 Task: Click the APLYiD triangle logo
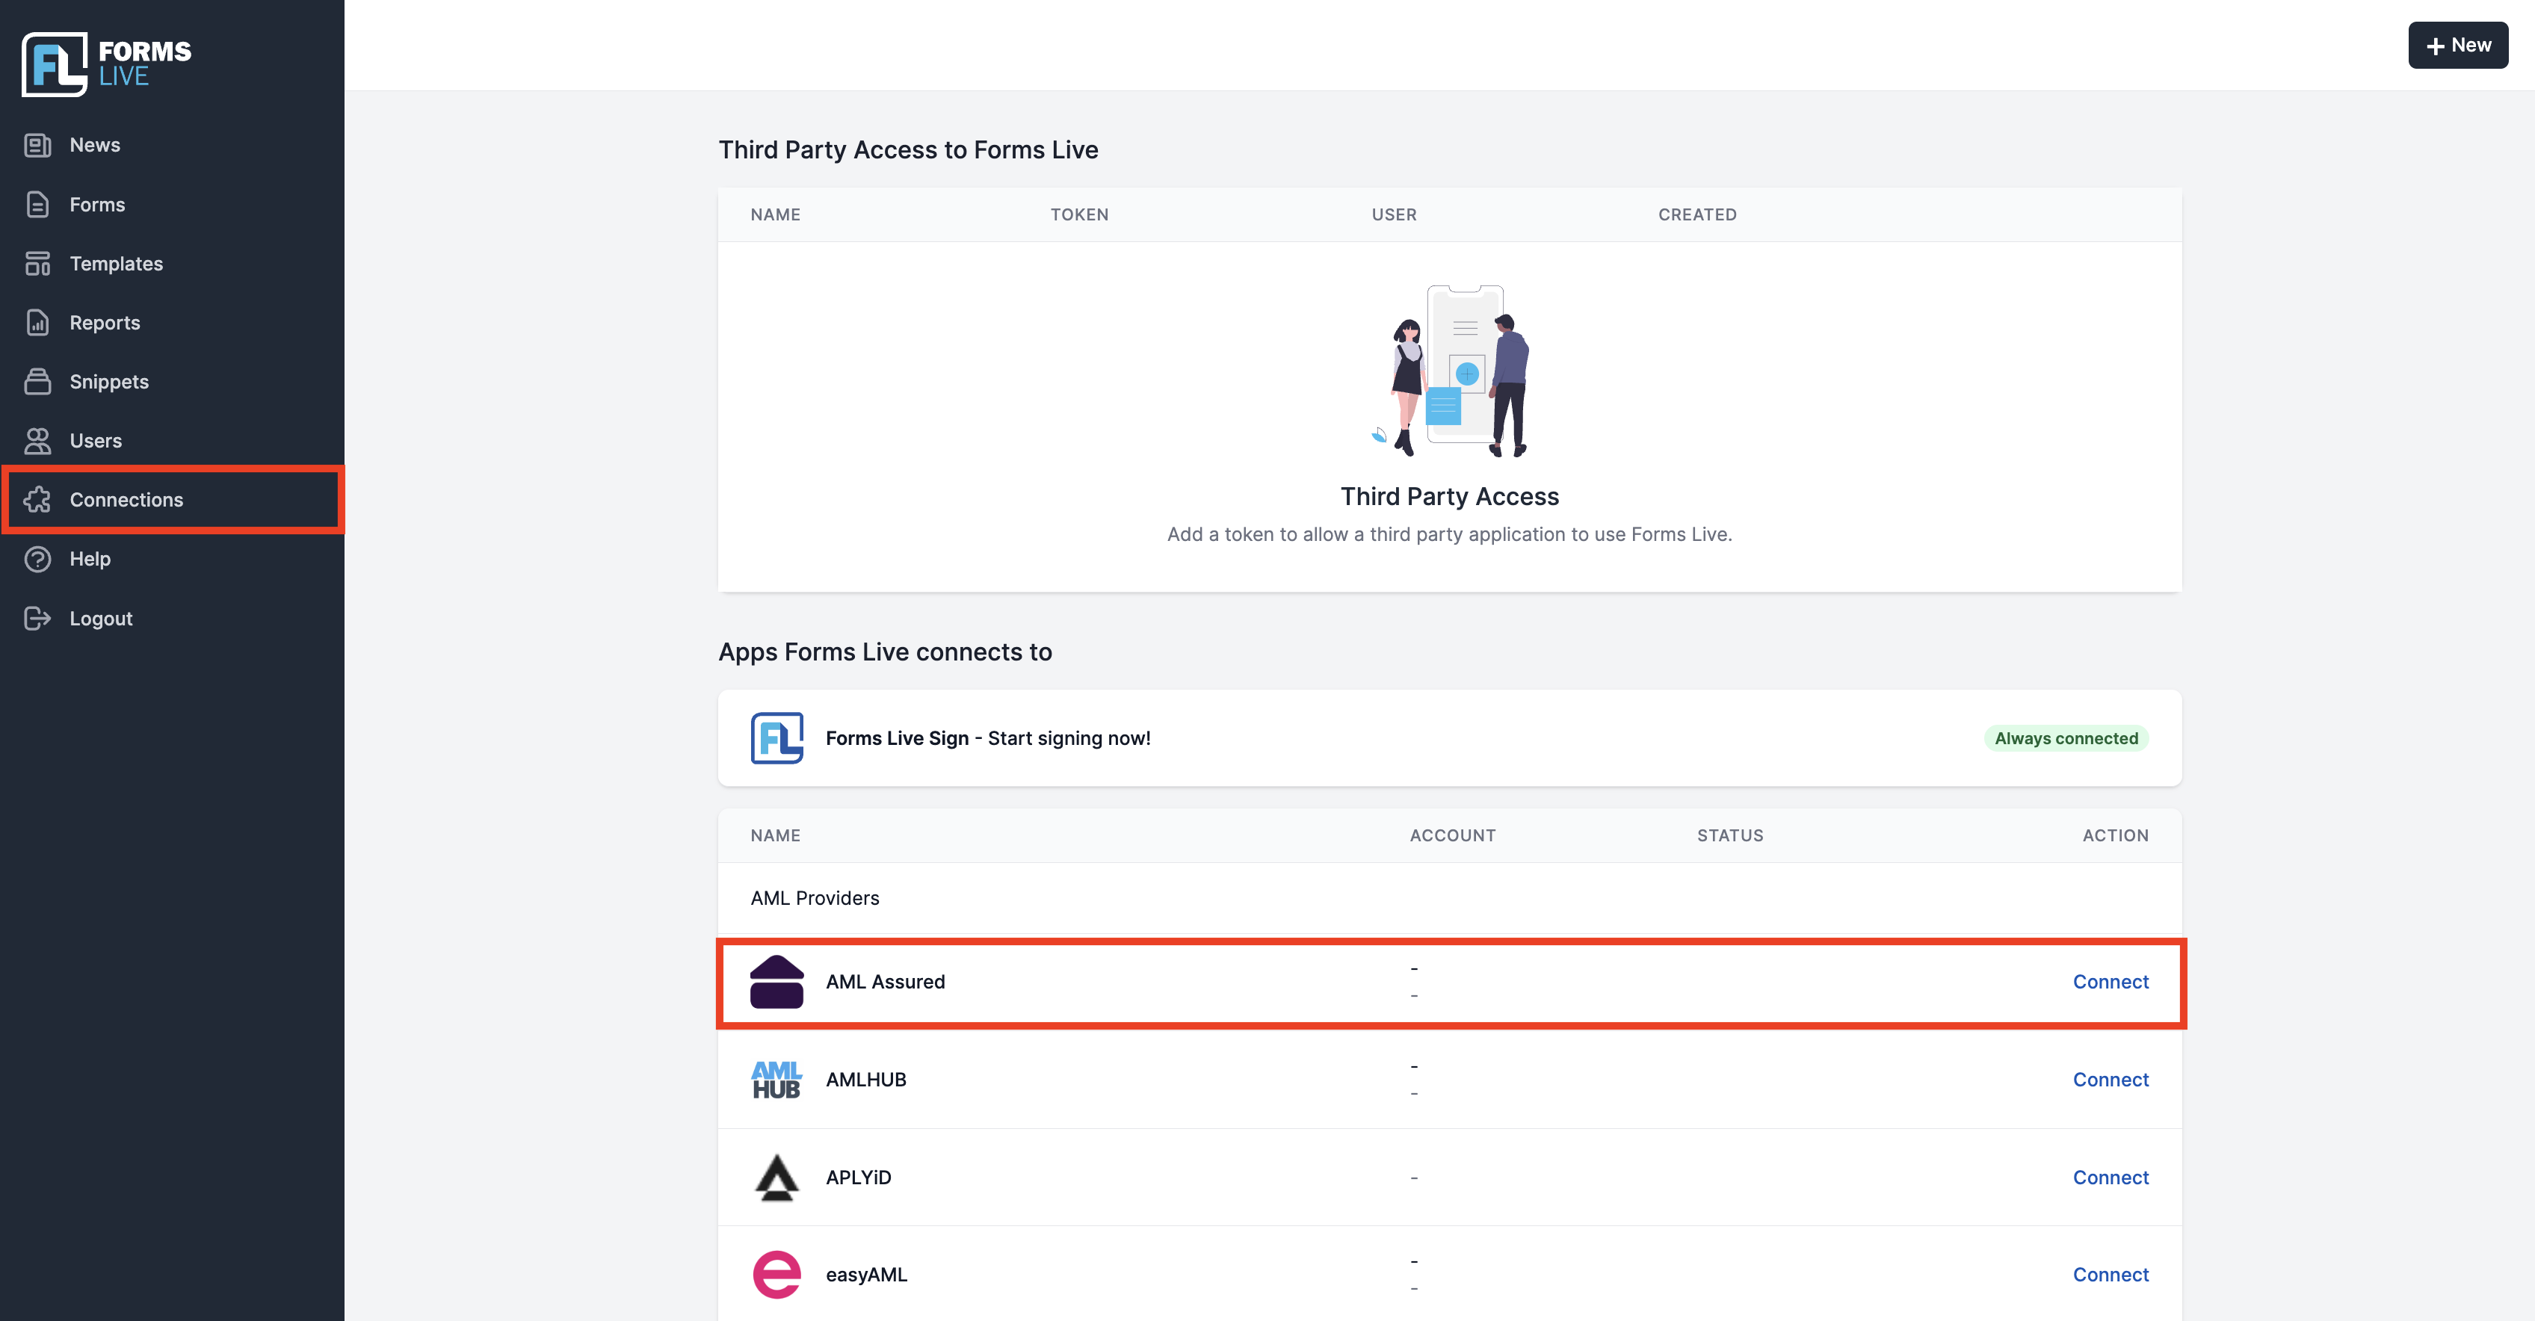click(x=776, y=1178)
